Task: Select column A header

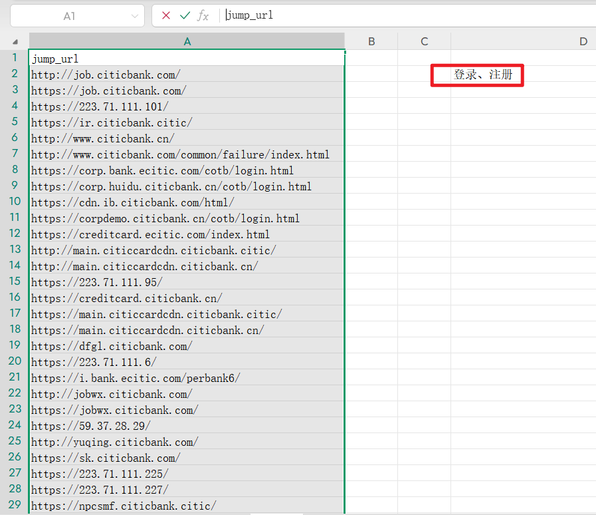Action: [x=187, y=41]
